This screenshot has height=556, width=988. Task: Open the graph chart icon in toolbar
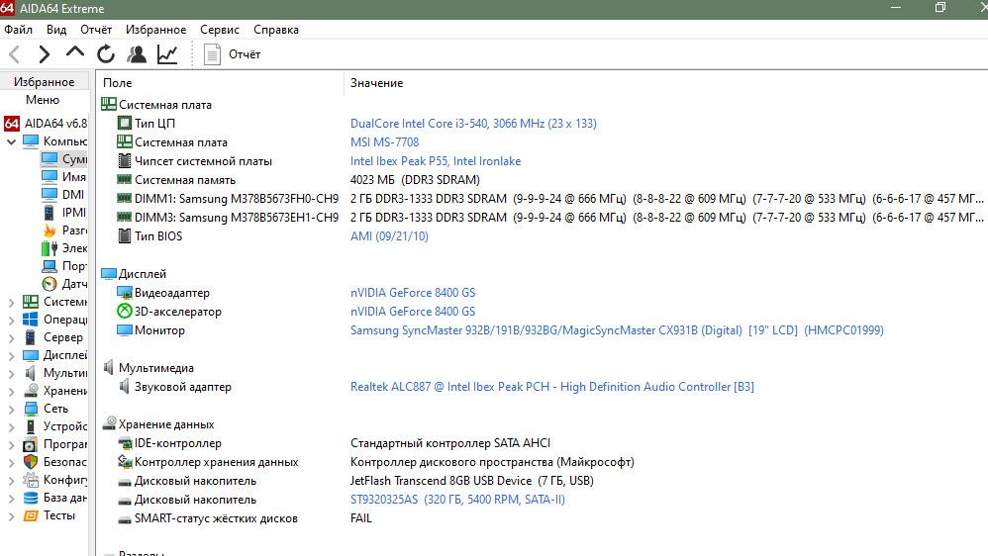coord(167,54)
